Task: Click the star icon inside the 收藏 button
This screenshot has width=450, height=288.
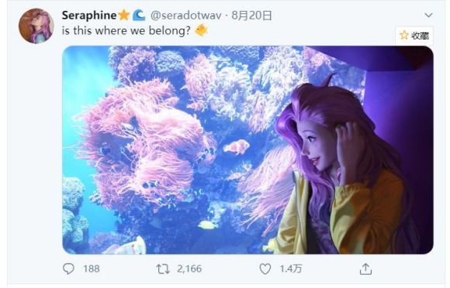Action: (404, 36)
